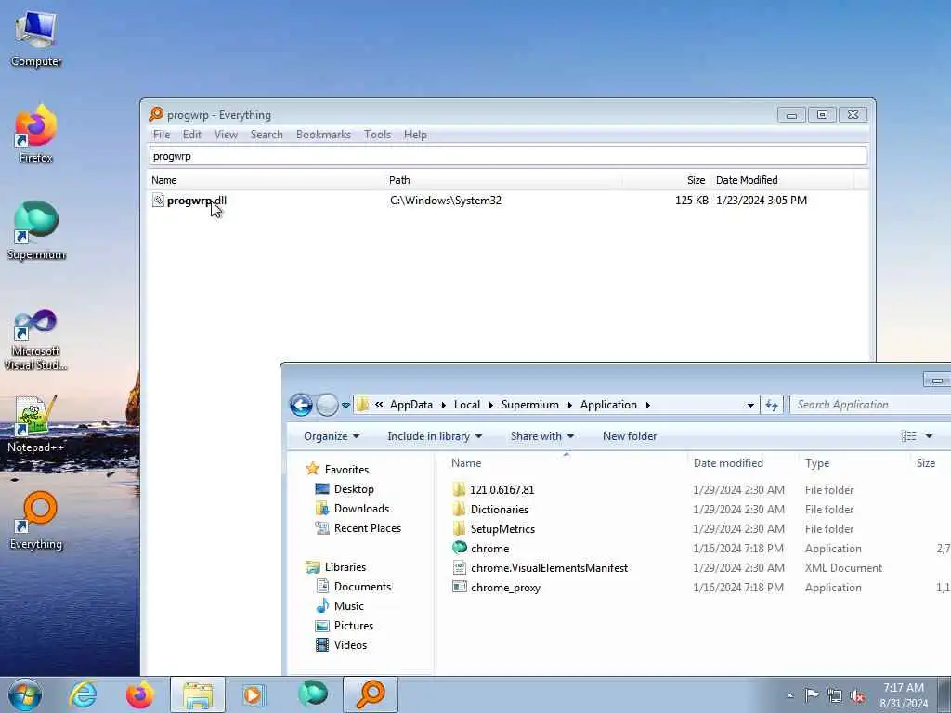Click the Explorer Back navigation button

pyautogui.click(x=301, y=405)
